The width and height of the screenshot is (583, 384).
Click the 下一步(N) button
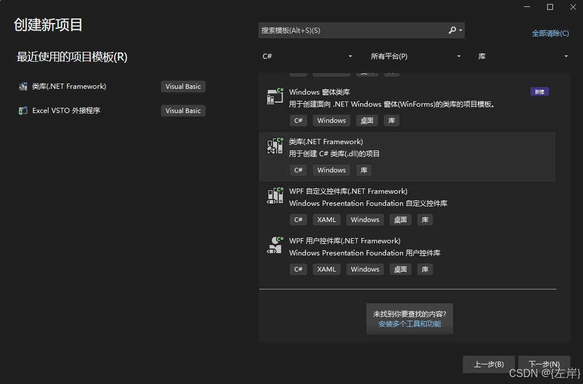[x=543, y=364]
